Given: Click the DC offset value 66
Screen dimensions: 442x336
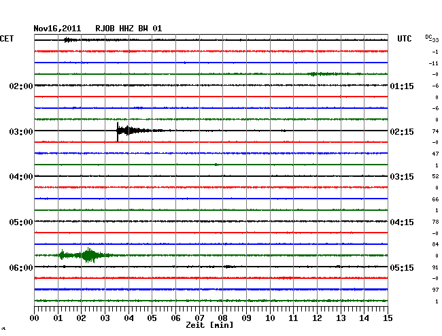Looking at the screenshot, I should tap(435, 199).
